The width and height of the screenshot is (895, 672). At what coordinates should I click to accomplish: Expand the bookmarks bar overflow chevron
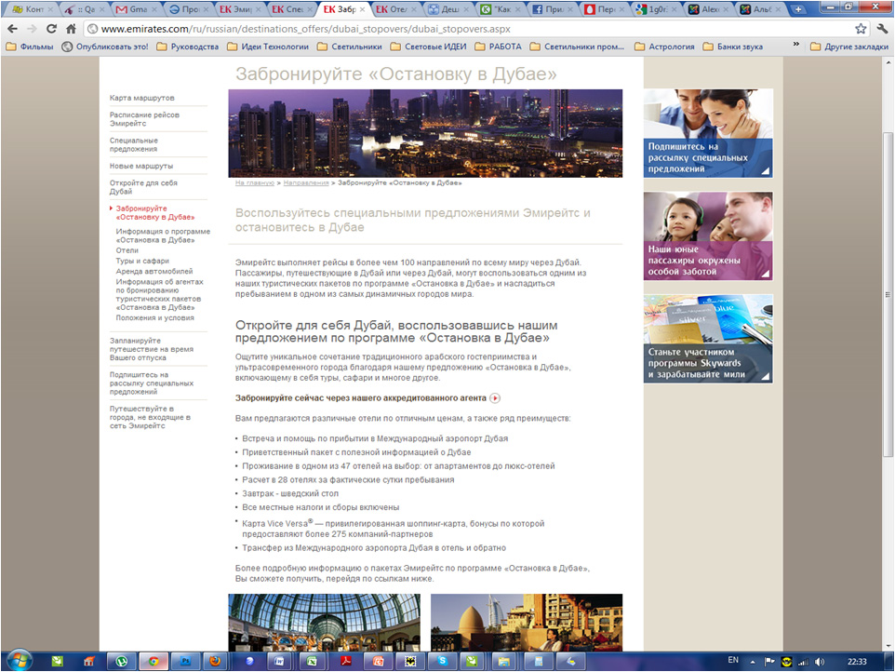pos(795,45)
